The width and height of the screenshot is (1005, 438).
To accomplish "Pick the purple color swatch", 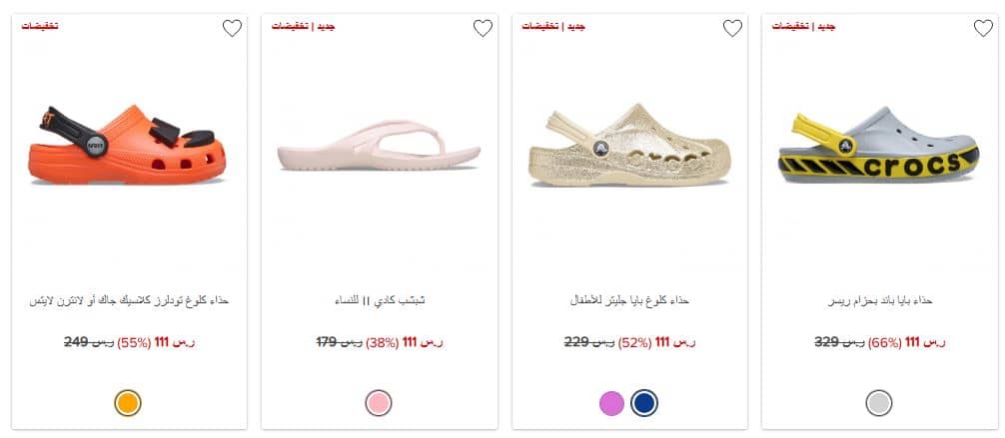I will coord(611,403).
